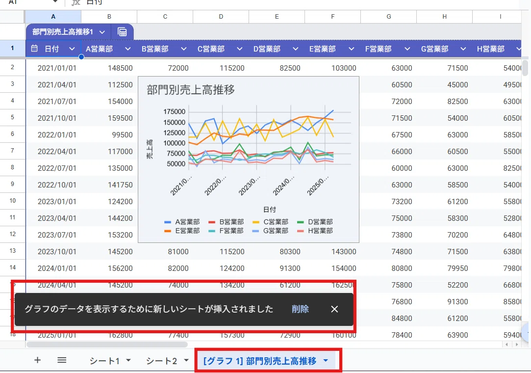Open the C営業部 column dropdown arrow
Image resolution: width=531 pixels, height=373 pixels.
tap(239, 49)
